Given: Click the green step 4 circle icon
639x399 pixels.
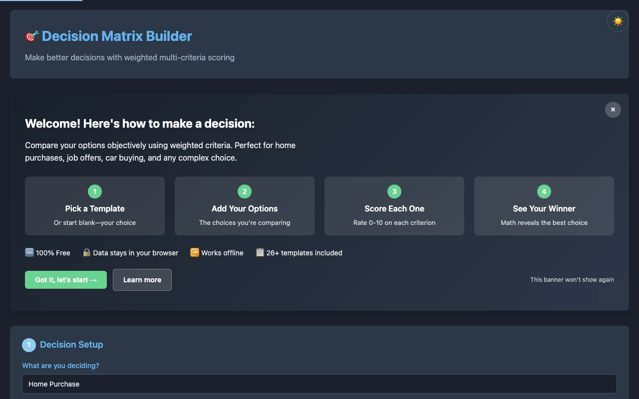Looking at the screenshot, I should coord(544,191).
